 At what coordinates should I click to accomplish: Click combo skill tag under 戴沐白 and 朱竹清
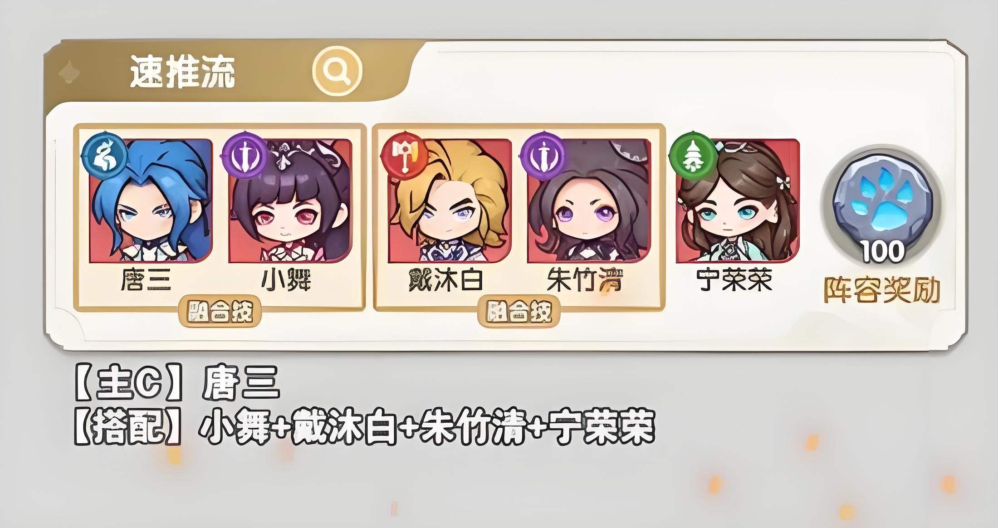(x=519, y=312)
